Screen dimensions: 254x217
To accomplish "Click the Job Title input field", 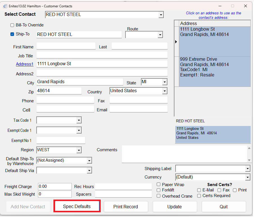I will 102,55.
